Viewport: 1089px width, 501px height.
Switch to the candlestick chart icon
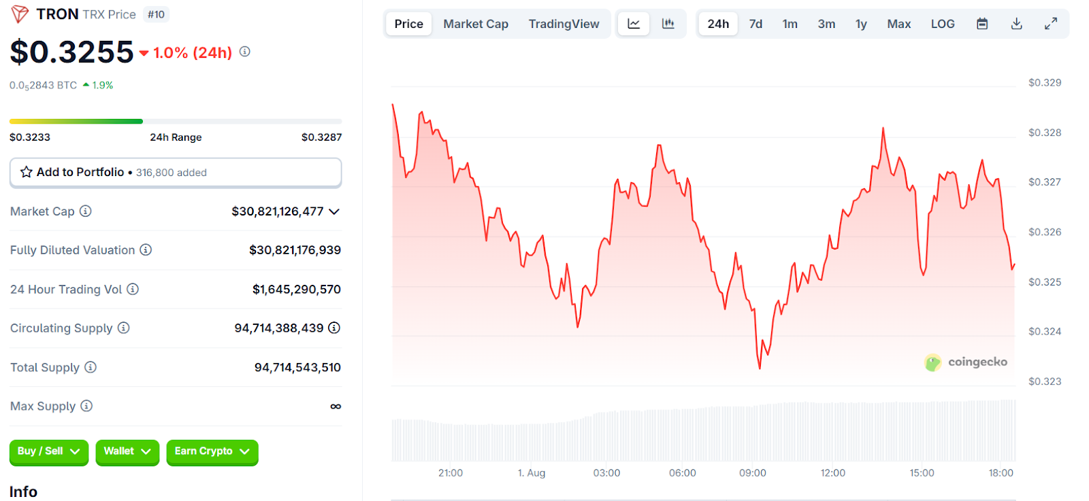tap(668, 24)
